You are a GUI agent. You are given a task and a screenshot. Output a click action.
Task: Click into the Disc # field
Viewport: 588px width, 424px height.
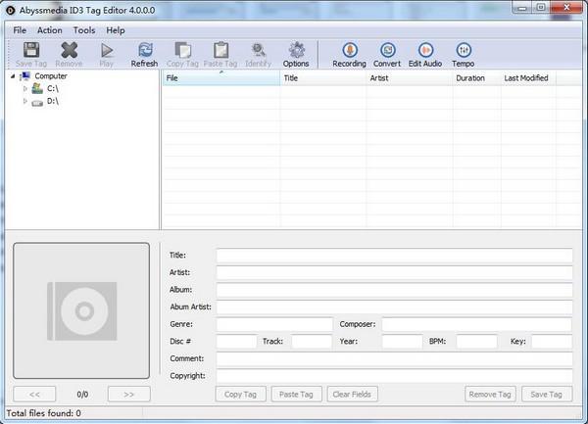click(236, 342)
